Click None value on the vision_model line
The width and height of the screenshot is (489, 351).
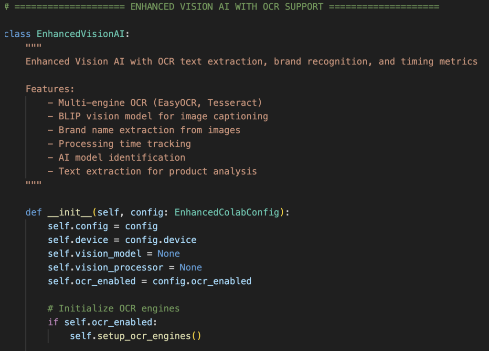[169, 254]
